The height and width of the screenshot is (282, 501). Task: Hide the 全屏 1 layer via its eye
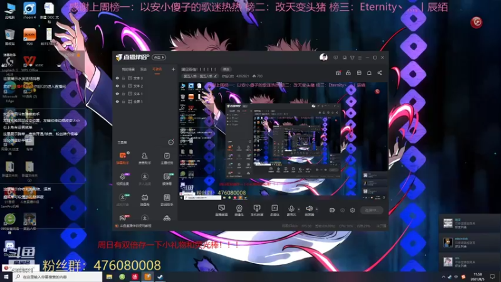pos(117,102)
